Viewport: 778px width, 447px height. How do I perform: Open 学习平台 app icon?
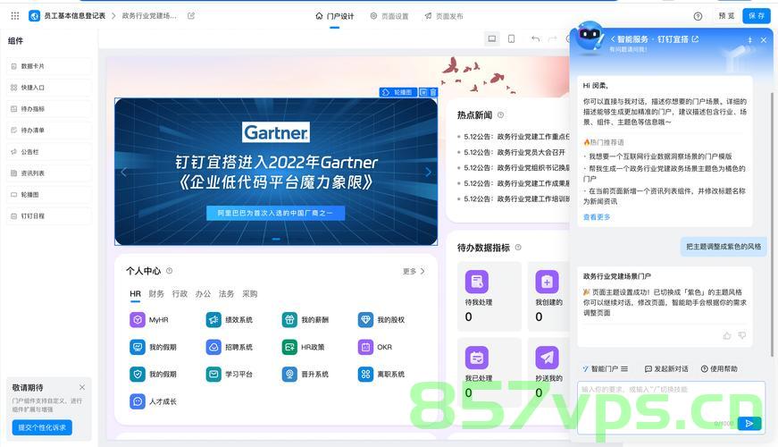click(x=213, y=374)
